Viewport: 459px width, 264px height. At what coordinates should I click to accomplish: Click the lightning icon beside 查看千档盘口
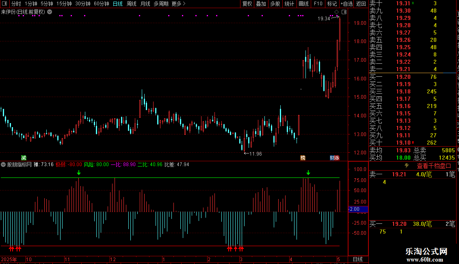tap(407, 166)
